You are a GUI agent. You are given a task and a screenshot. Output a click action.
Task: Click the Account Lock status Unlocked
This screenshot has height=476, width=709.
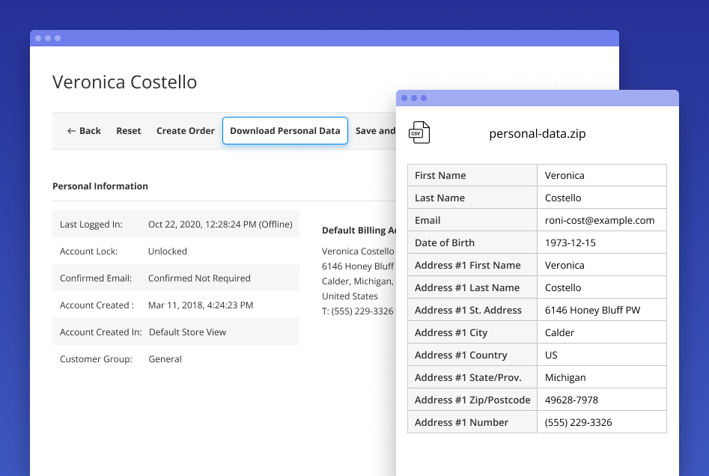pos(167,251)
